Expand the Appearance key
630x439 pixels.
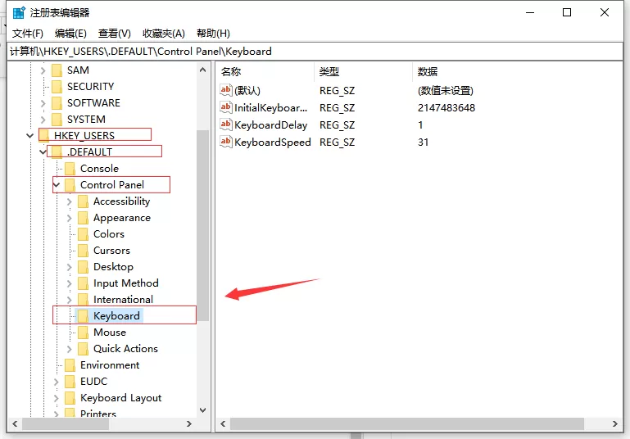tap(69, 218)
